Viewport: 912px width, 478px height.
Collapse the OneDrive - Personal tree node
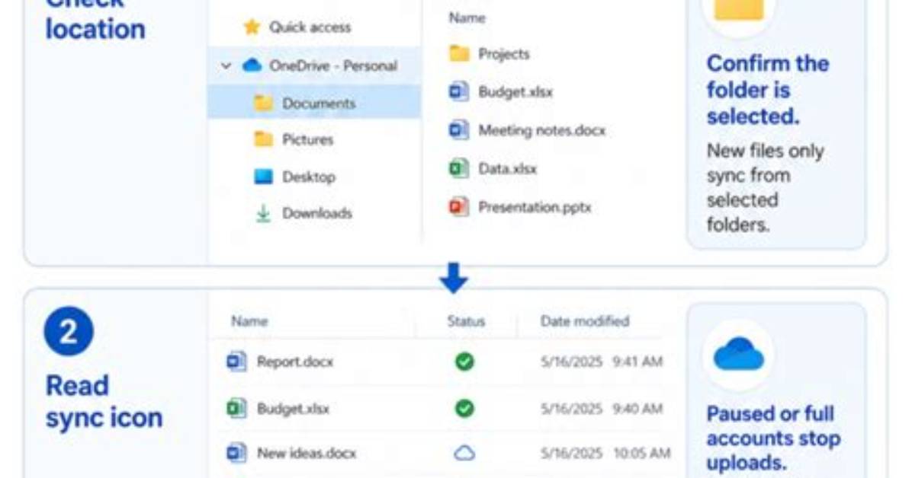[226, 65]
